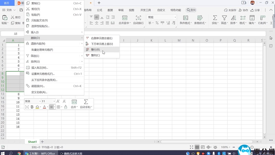Click the 求和 sigma icon in ribbon
The image size is (275, 155).
(215, 18)
